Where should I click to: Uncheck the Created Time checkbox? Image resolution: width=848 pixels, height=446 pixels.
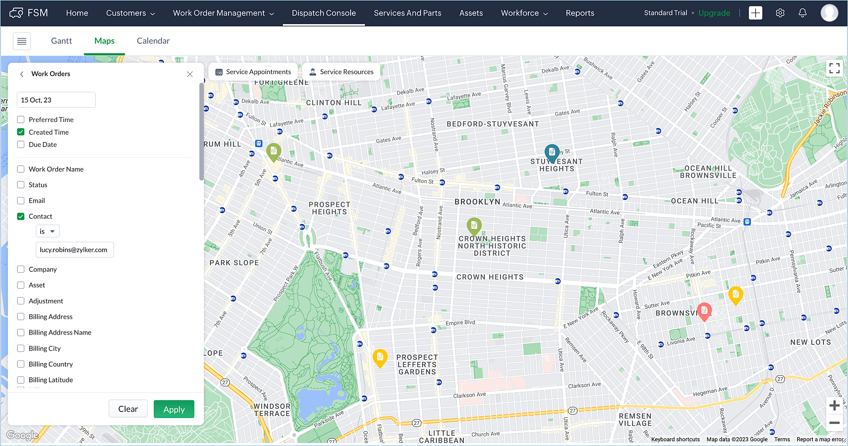[21, 132]
